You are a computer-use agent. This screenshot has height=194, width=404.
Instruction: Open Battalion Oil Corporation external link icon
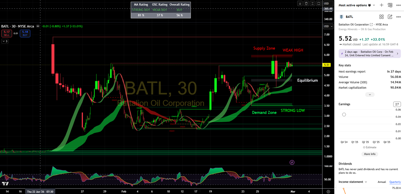[371, 25]
